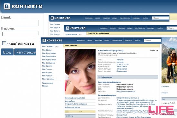
Task: Click выйти in the front window navigation
Action: (x=137, y=40)
